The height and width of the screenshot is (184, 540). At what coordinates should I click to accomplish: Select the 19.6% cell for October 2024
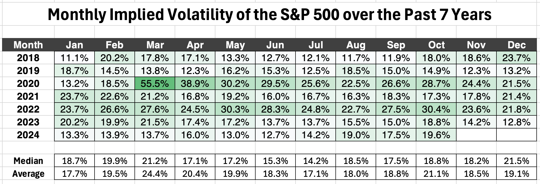(x=436, y=135)
